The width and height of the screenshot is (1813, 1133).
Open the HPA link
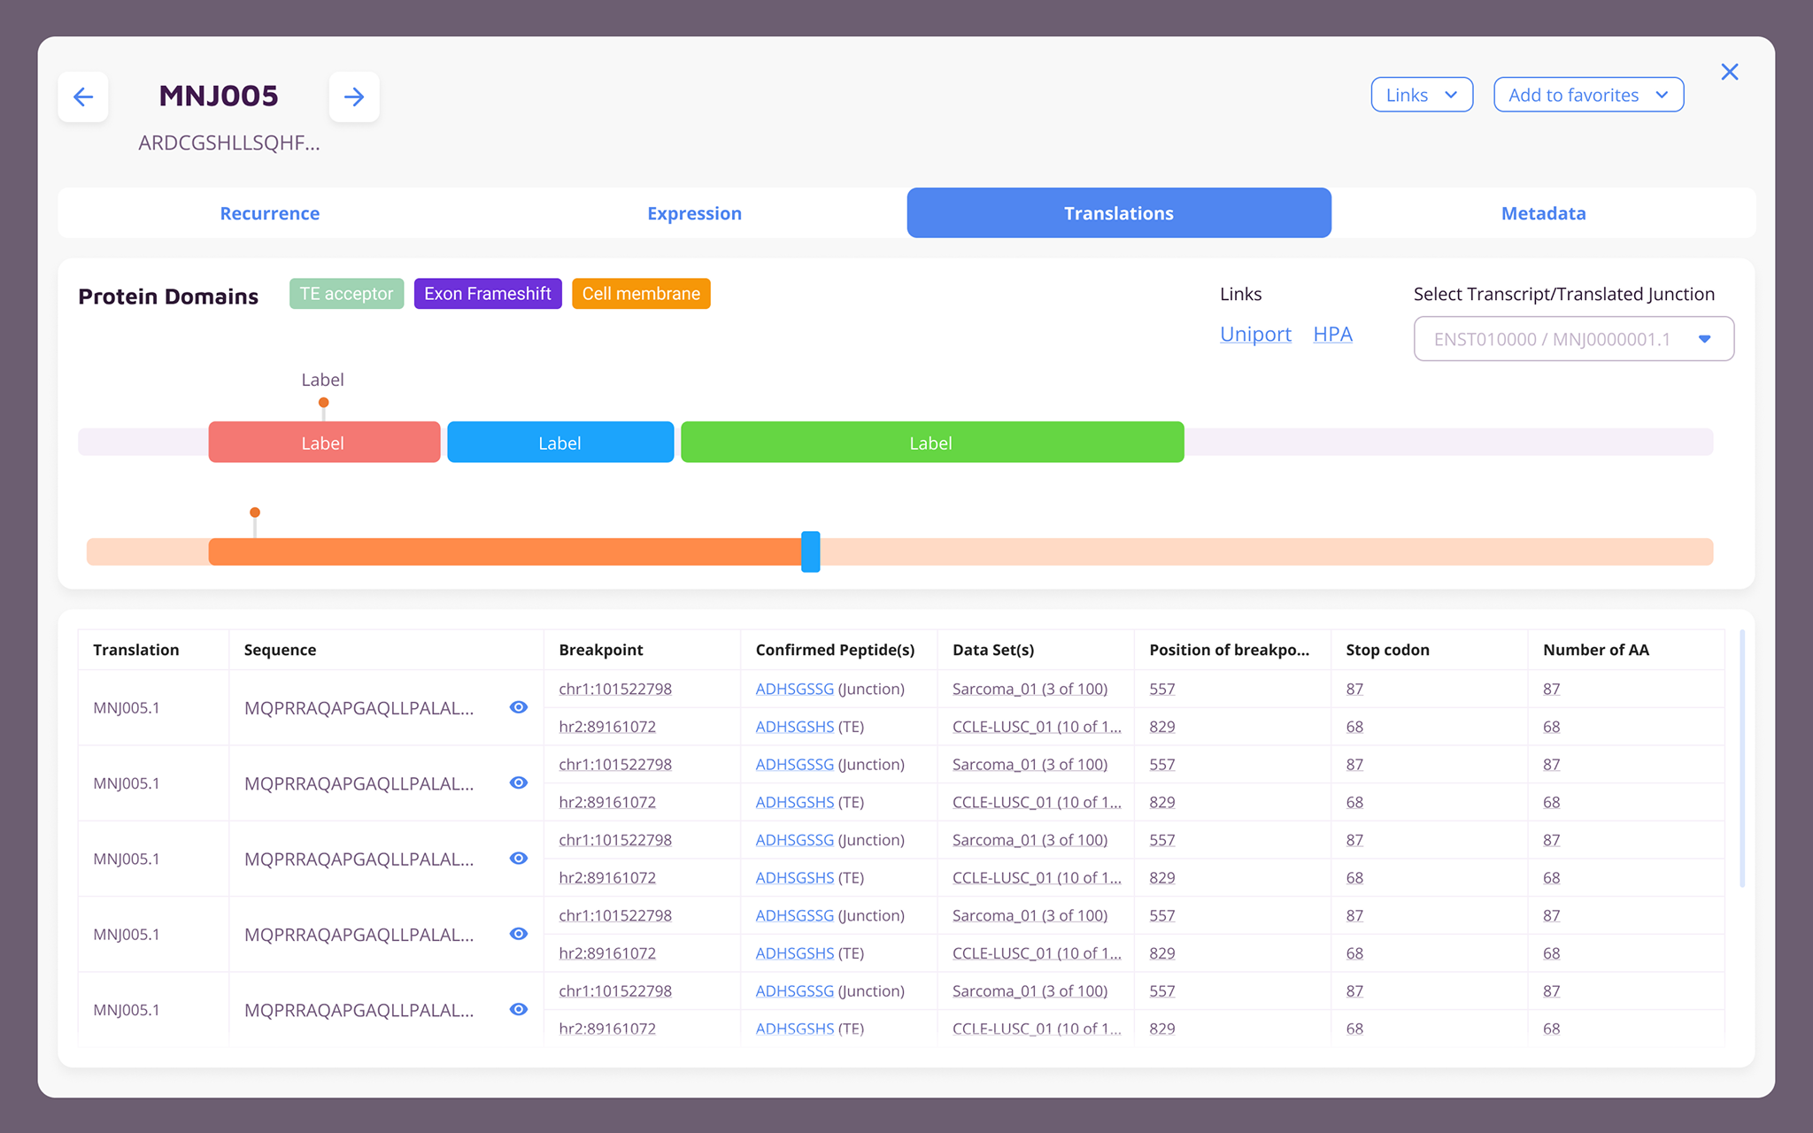[x=1332, y=335]
